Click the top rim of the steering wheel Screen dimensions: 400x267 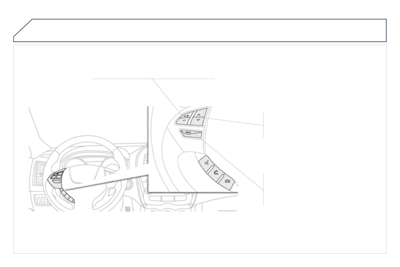[x=88, y=139]
